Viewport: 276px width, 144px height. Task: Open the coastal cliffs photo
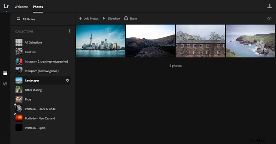tap(251, 41)
